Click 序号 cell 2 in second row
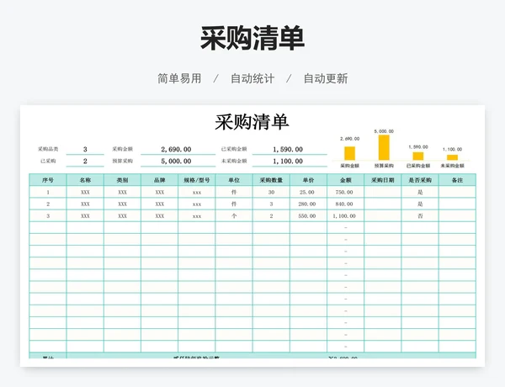Image resolution: width=505 pixels, height=387 pixels. click(48, 204)
